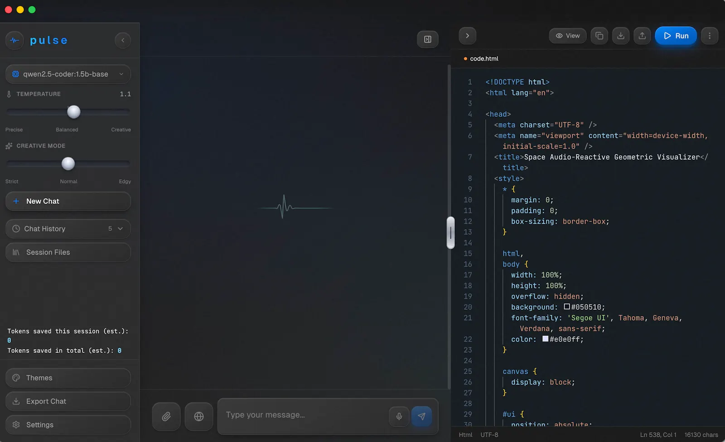This screenshot has width=725, height=442.
Task: Collapse the code panel with the arrow button
Action: coord(467,36)
